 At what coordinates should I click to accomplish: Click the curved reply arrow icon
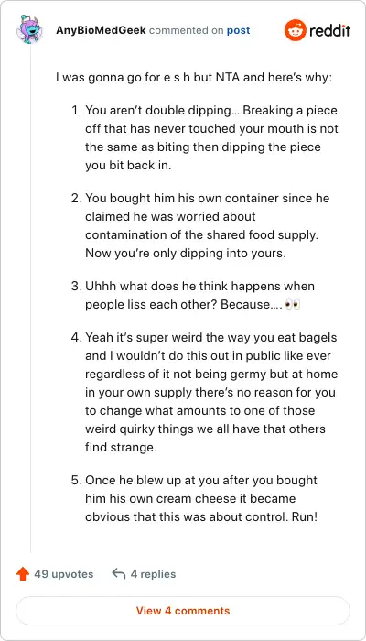pyautogui.click(x=118, y=574)
